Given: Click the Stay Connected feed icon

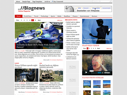Looking at the screenshot, I should pyautogui.click(x=52, y=2).
